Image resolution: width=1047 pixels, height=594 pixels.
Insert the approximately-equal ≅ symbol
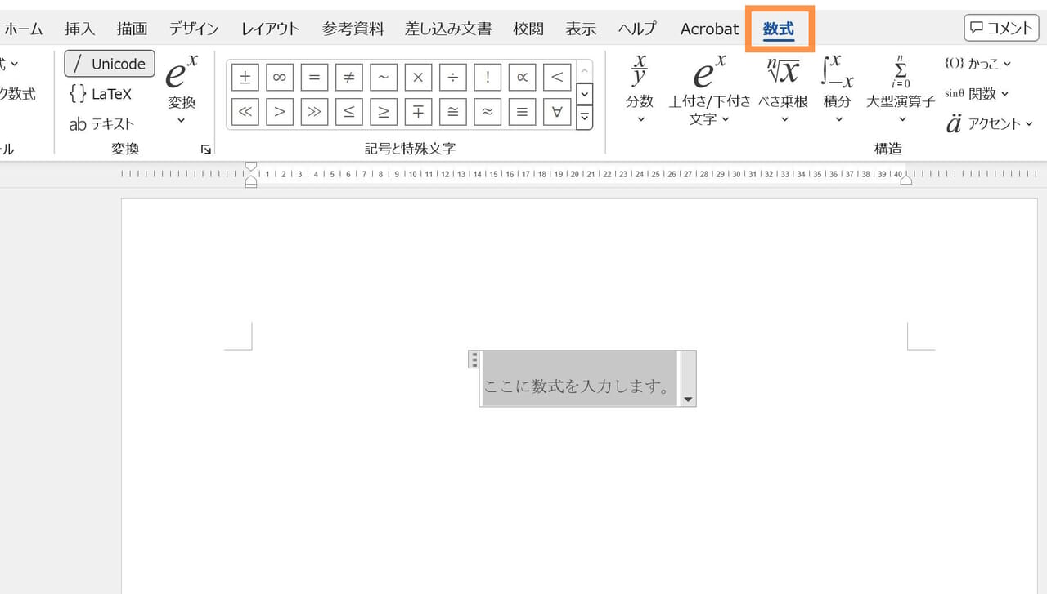(453, 112)
